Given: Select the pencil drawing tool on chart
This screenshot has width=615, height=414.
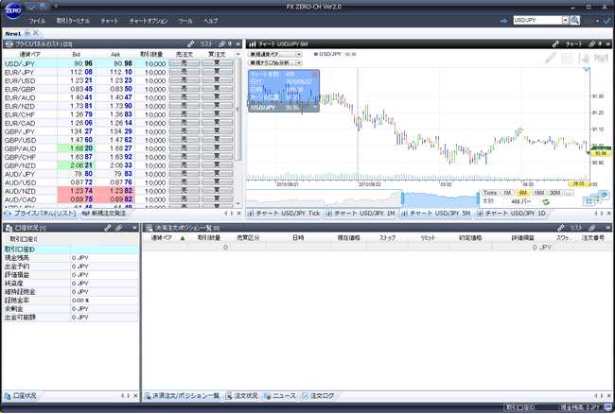Looking at the screenshot, I should [x=551, y=59].
